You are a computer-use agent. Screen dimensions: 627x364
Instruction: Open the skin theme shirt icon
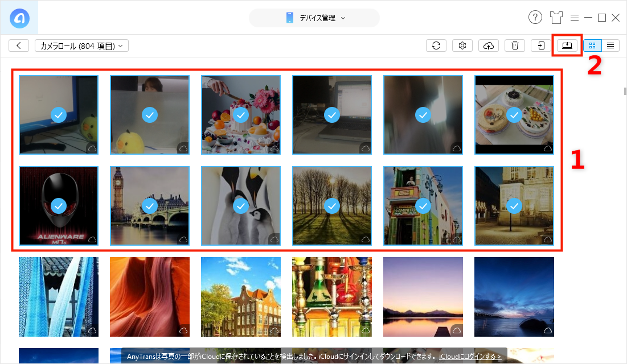tap(556, 18)
